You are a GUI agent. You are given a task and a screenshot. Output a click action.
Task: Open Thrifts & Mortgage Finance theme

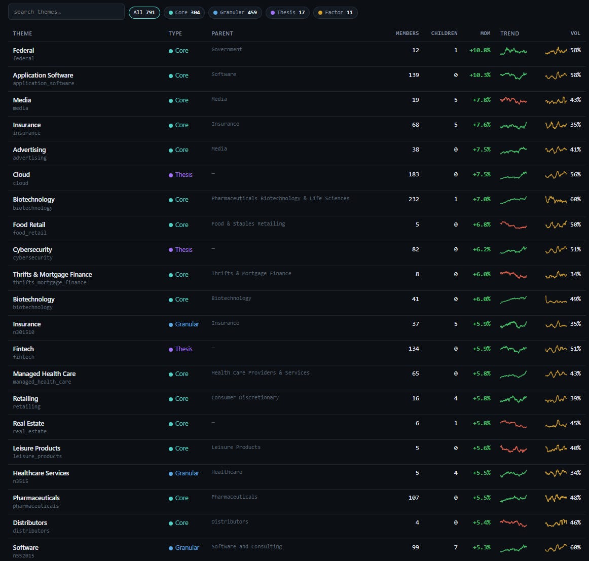coord(52,274)
